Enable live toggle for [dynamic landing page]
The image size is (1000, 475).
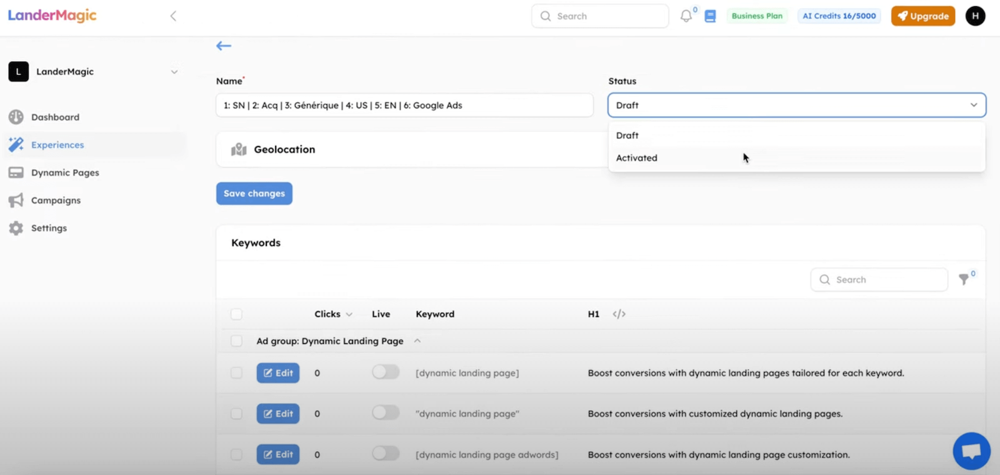click(386, 373)
